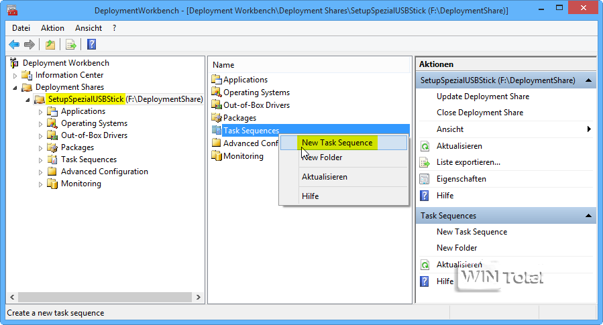603x325 pixels.
Task: Click New Folder in the Aktionen pane
Action: tap(457, 248)
